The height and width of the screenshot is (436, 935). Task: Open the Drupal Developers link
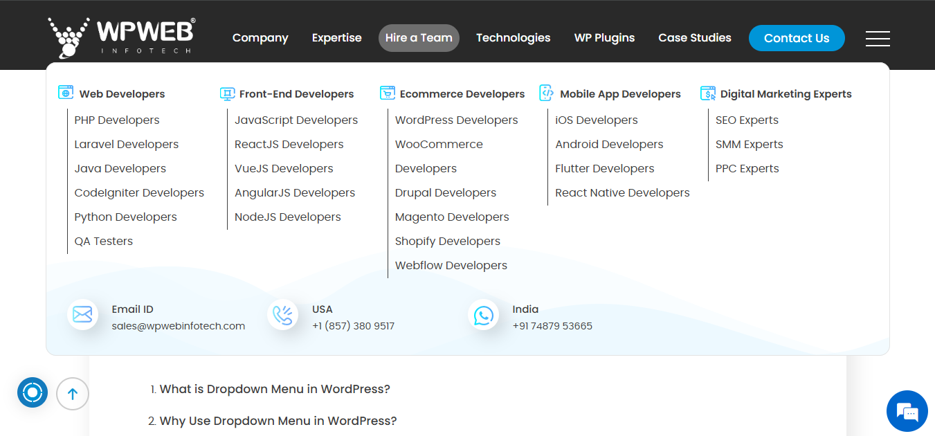(x=446, y=193)
